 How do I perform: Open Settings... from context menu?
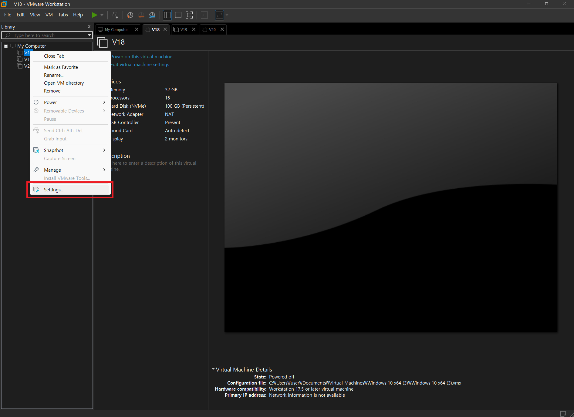[70, 190]
